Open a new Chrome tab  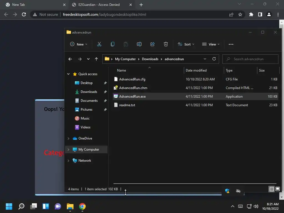point(141,5)
